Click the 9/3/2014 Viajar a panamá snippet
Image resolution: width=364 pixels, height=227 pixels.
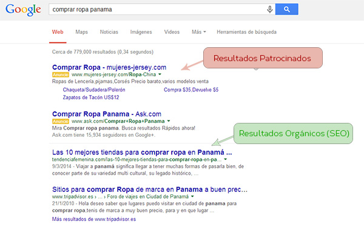[x=148, y=169]
